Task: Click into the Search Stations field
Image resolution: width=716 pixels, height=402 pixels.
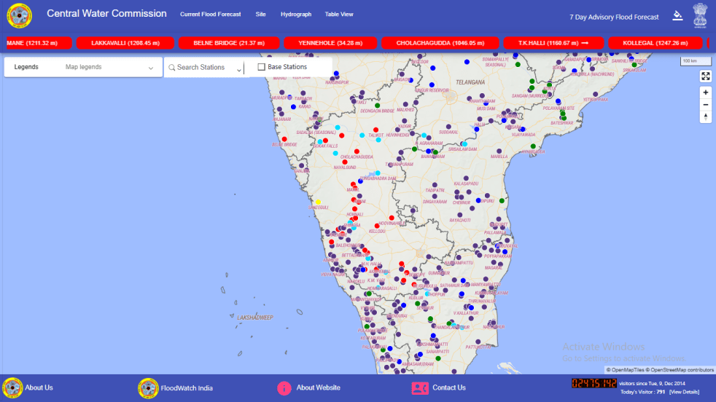Action: 201,68
